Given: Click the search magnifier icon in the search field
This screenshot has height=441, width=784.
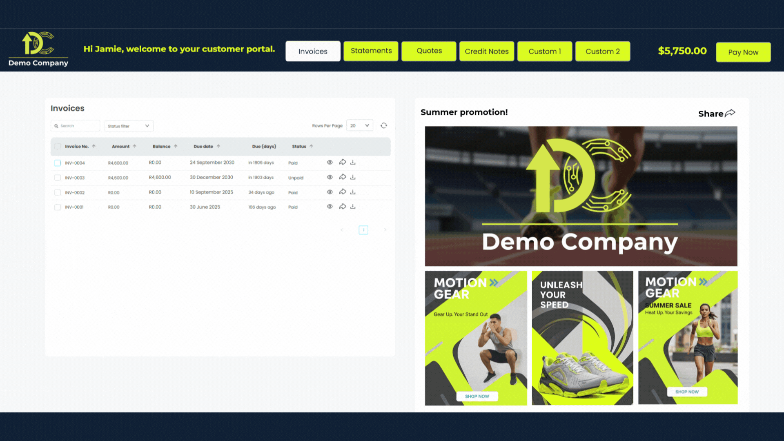Looking at the screenshot, I should (x=56, y=126).
